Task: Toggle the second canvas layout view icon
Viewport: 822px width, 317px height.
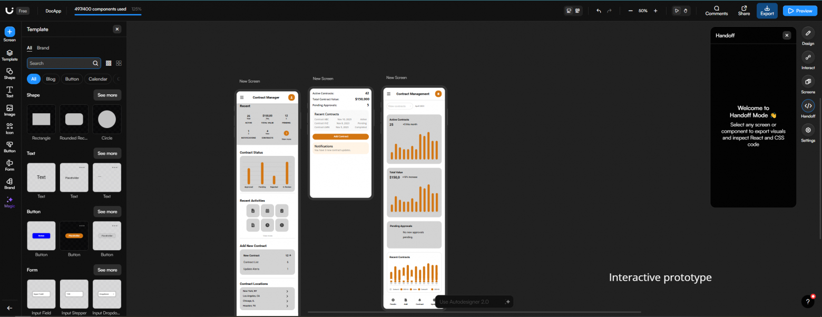Action: point(578,11)
